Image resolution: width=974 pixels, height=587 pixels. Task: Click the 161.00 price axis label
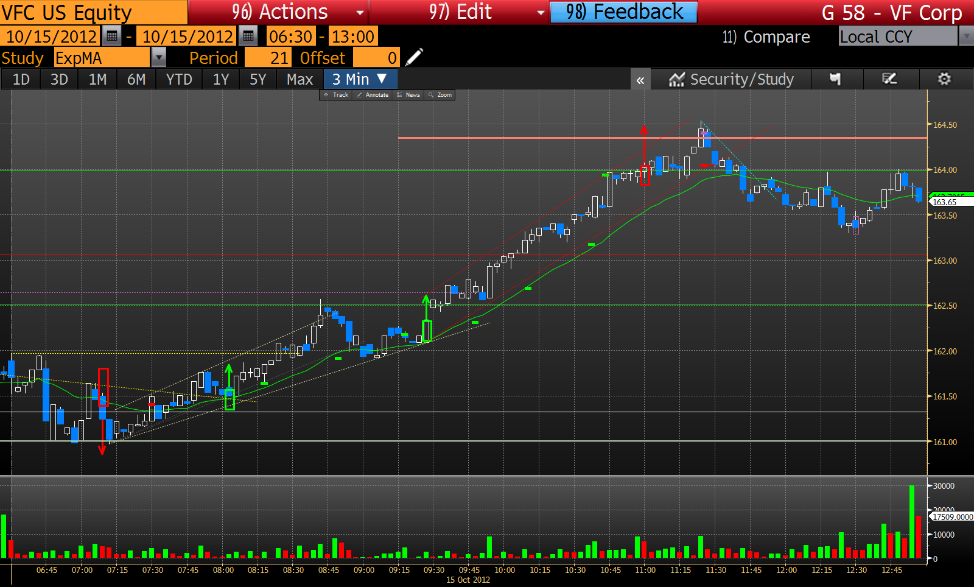(945, 442)
